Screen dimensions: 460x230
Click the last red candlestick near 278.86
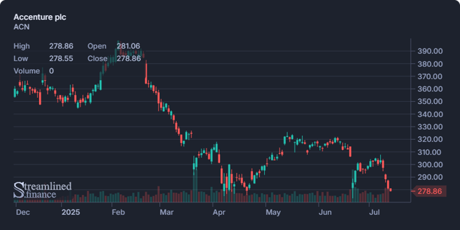tap(391, 190)
